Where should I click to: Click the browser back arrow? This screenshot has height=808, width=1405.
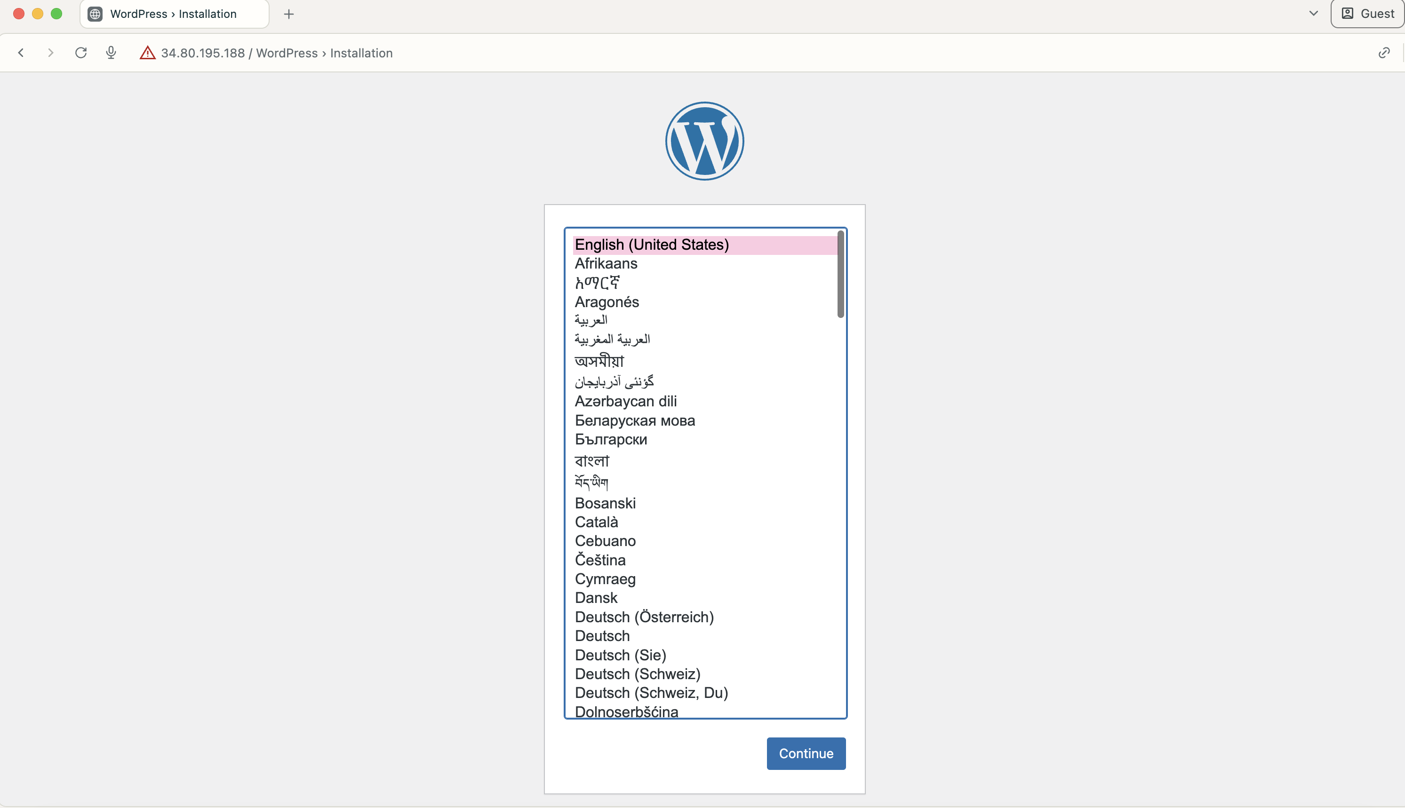pos(21,53)
